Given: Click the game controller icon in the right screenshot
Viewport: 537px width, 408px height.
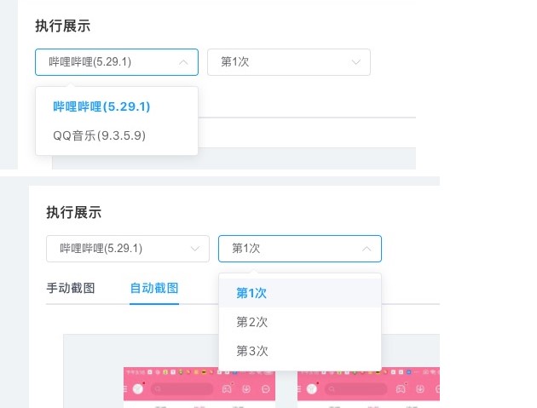Looking at the screenshot, I should coord(399,389).
